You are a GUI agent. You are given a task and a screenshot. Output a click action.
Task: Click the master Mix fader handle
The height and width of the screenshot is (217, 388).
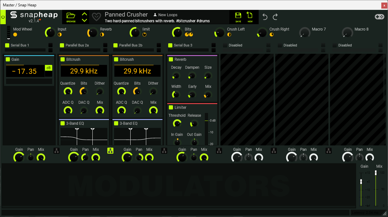point(376,173)
